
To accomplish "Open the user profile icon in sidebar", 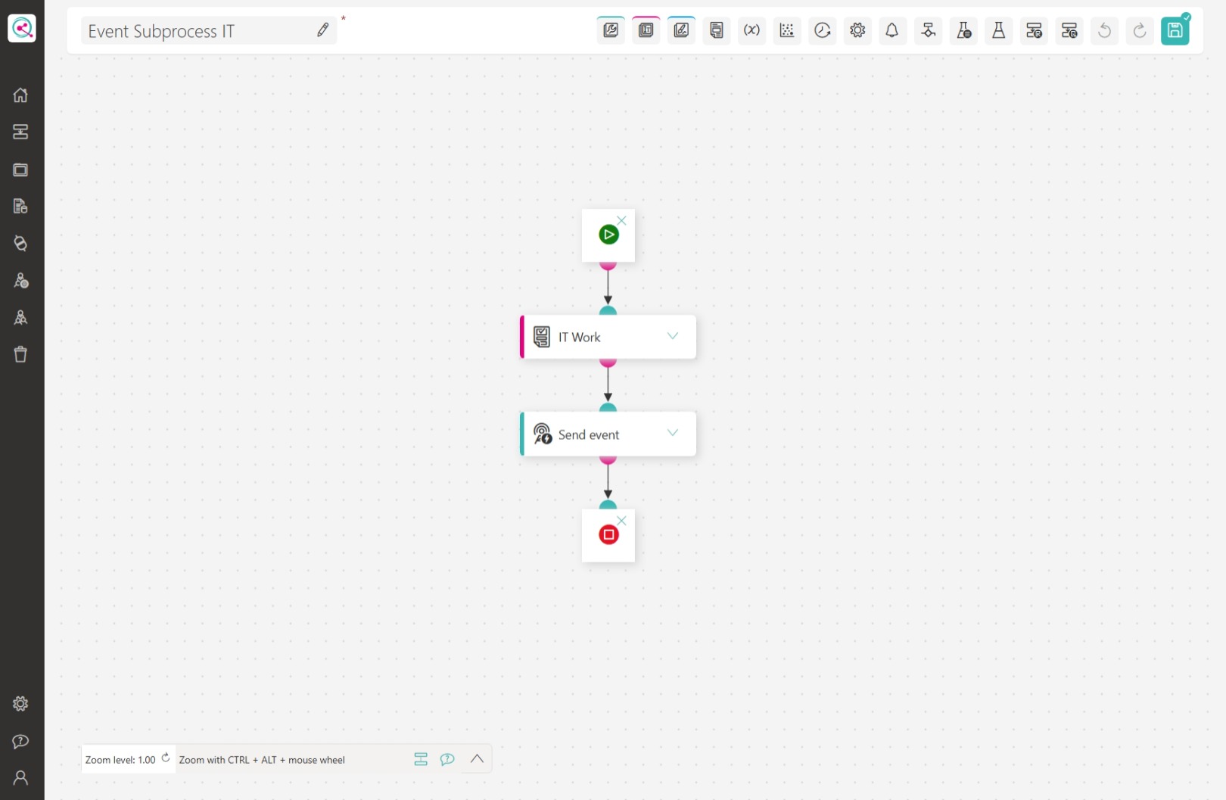I will pyautogui.click(x=20, y=777).
